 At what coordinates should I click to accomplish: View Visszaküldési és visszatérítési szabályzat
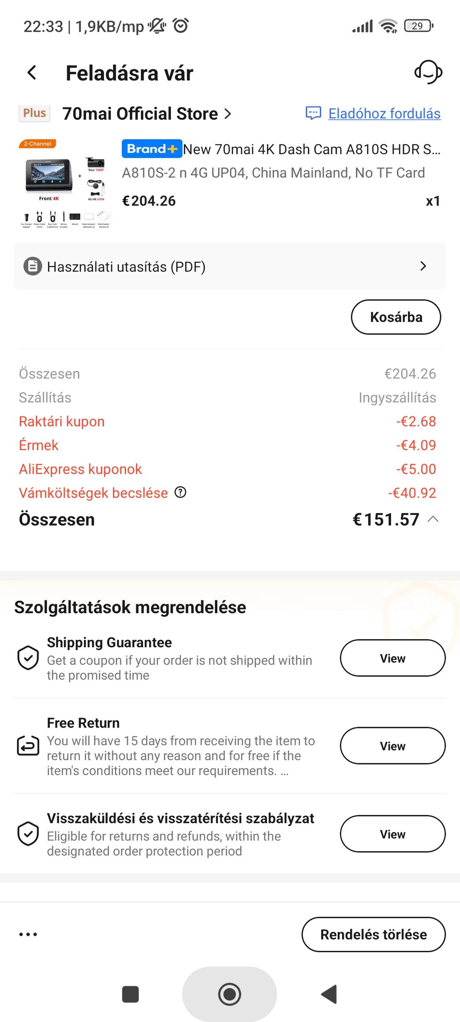tap(392, 834)
